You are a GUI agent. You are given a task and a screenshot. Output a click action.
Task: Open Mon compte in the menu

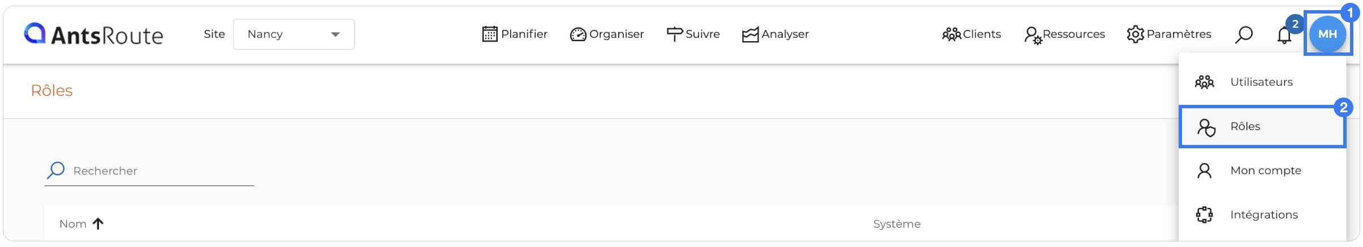(x=1262, y=170)
